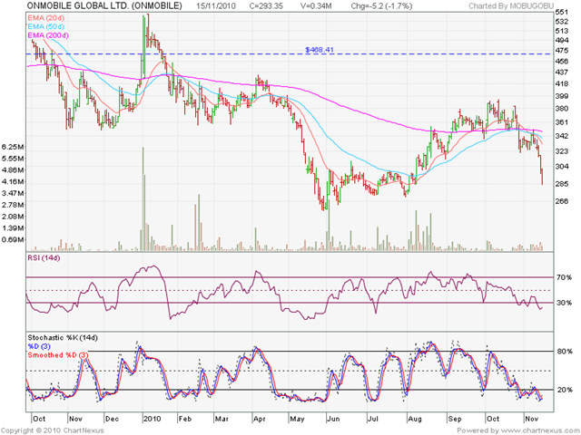Screen dimensions: 581x435
Task: Click the Nov label at axis right end
Action: (531, 419)
